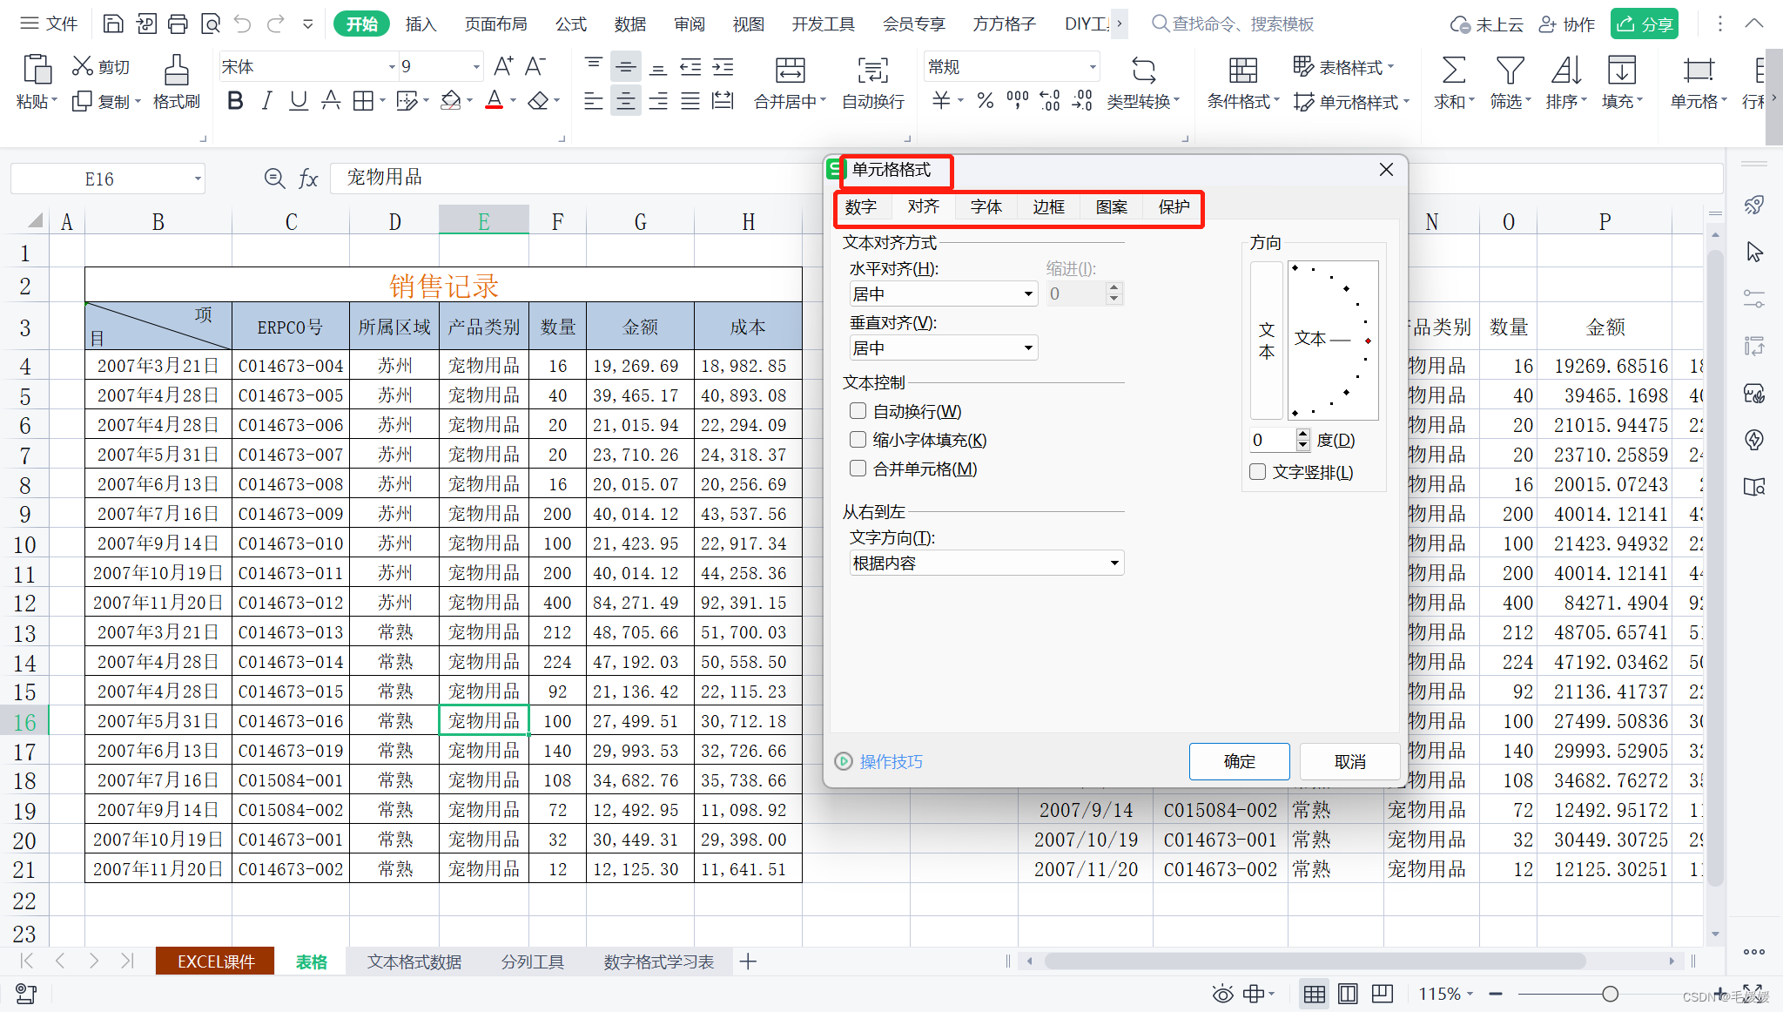Toggle Bold formatting button

pyautogui.click(x=234, y=101)
